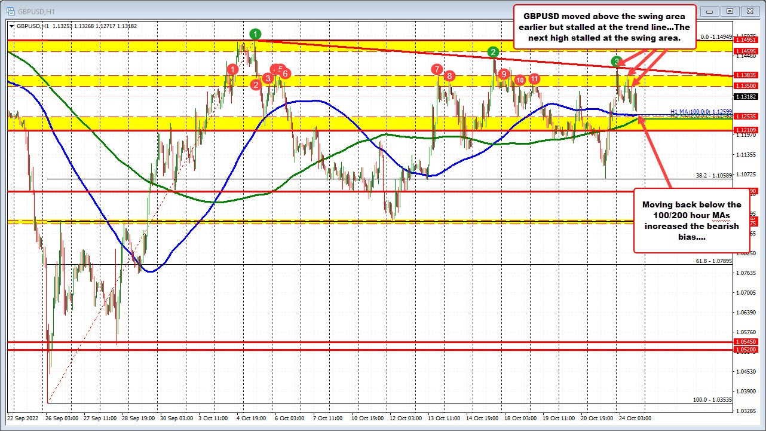Screen dimensions: 766x431
Task: Select red marker 5 near October 6
Action: (280, 68)
